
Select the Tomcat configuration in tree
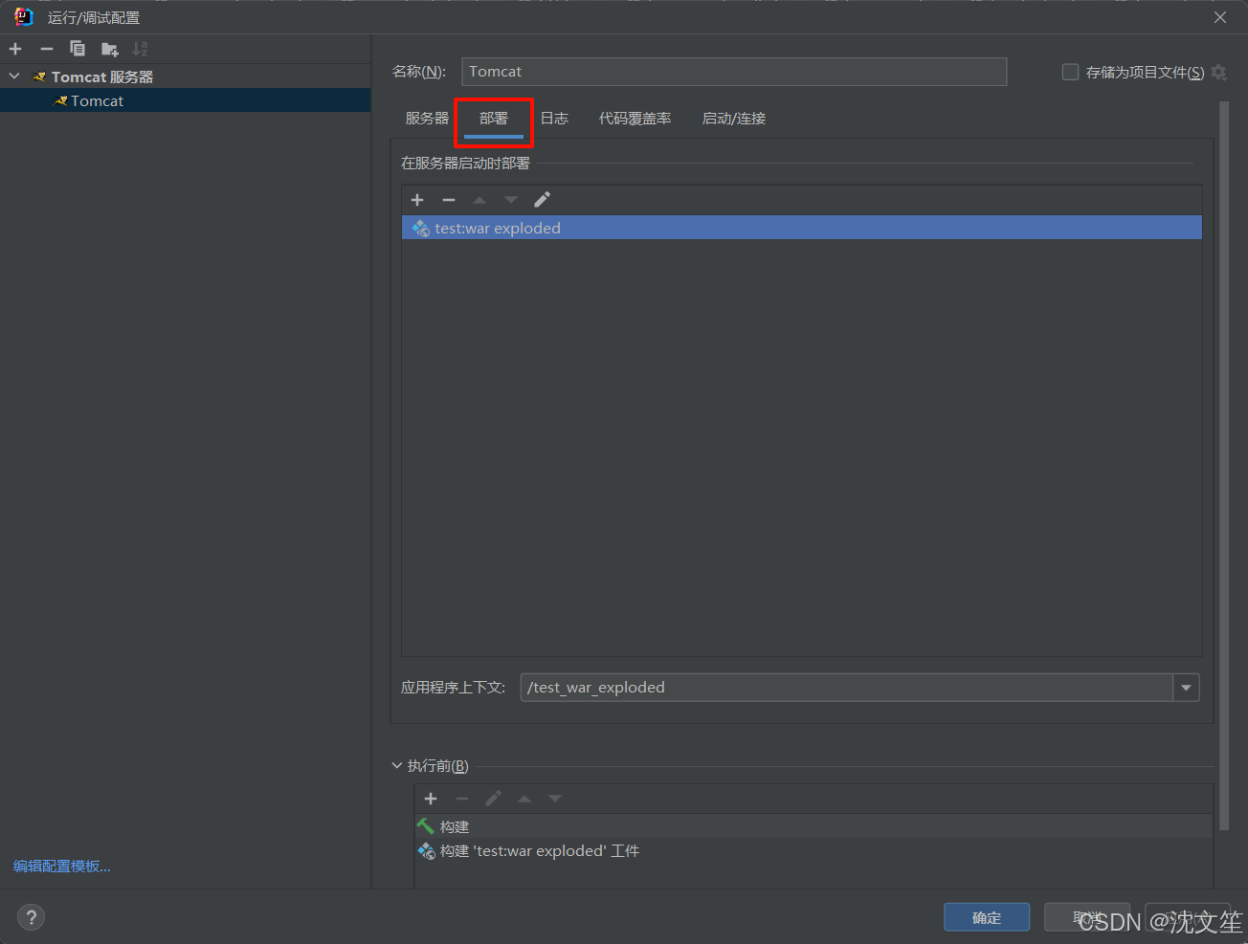click(x=185, y=100)
